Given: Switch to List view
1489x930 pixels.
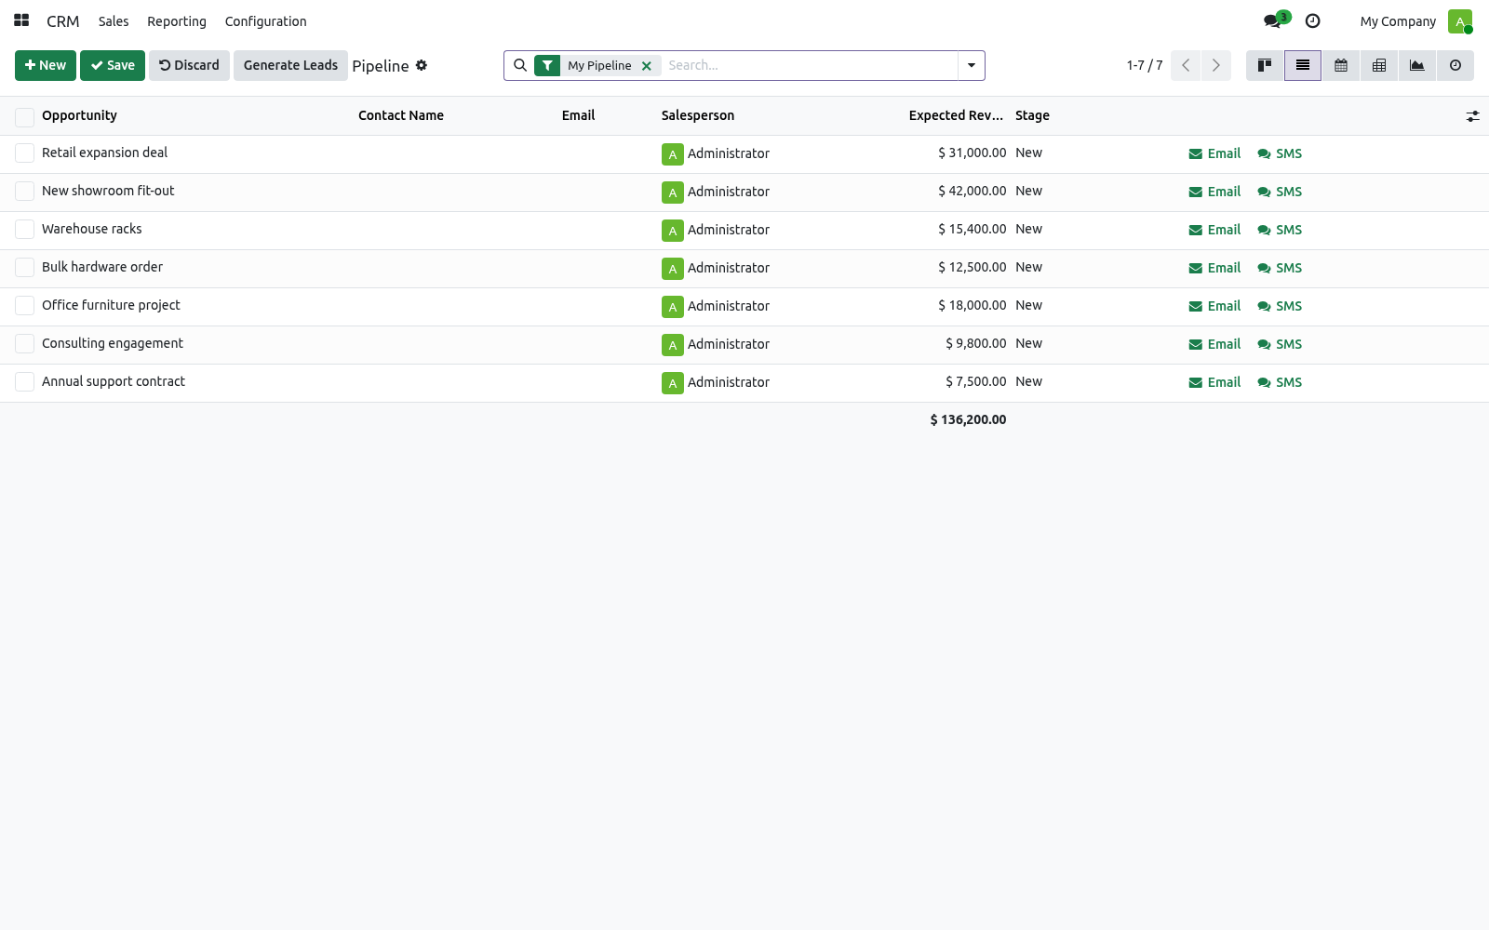Looking at the screenshot, I should point(1303,65).
